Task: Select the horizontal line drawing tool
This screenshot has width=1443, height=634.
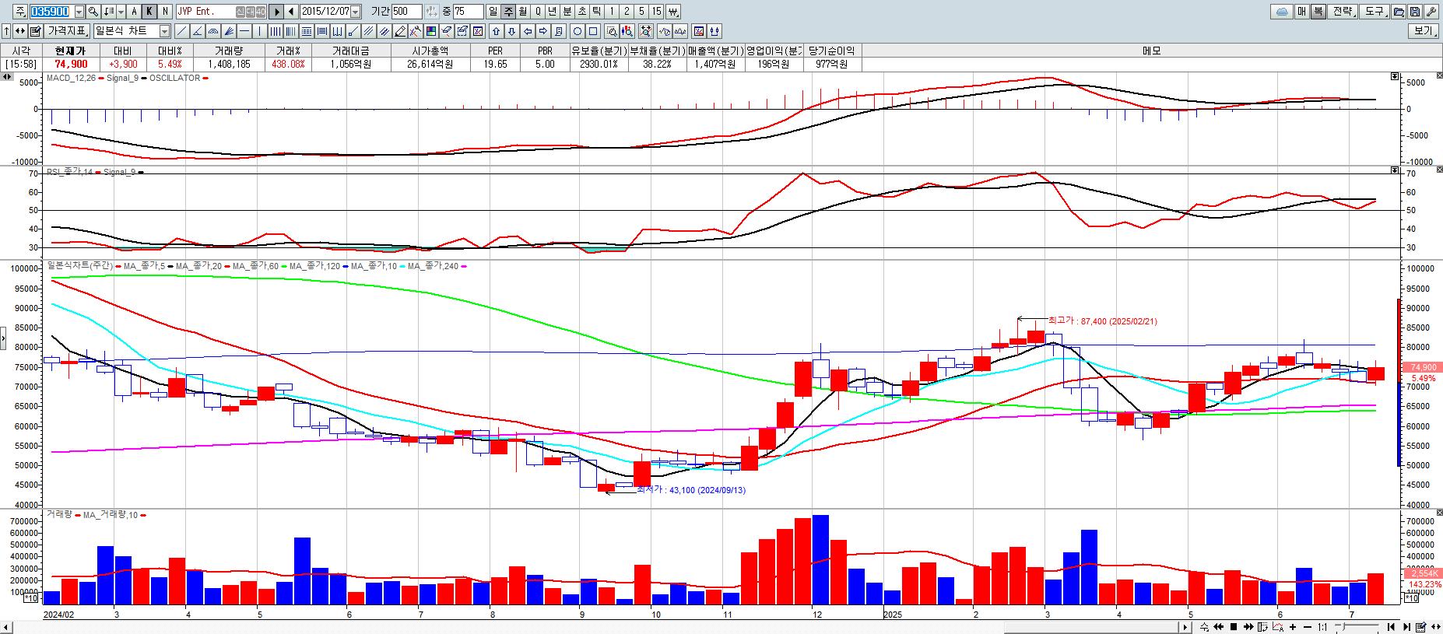Action: [244, 32]
